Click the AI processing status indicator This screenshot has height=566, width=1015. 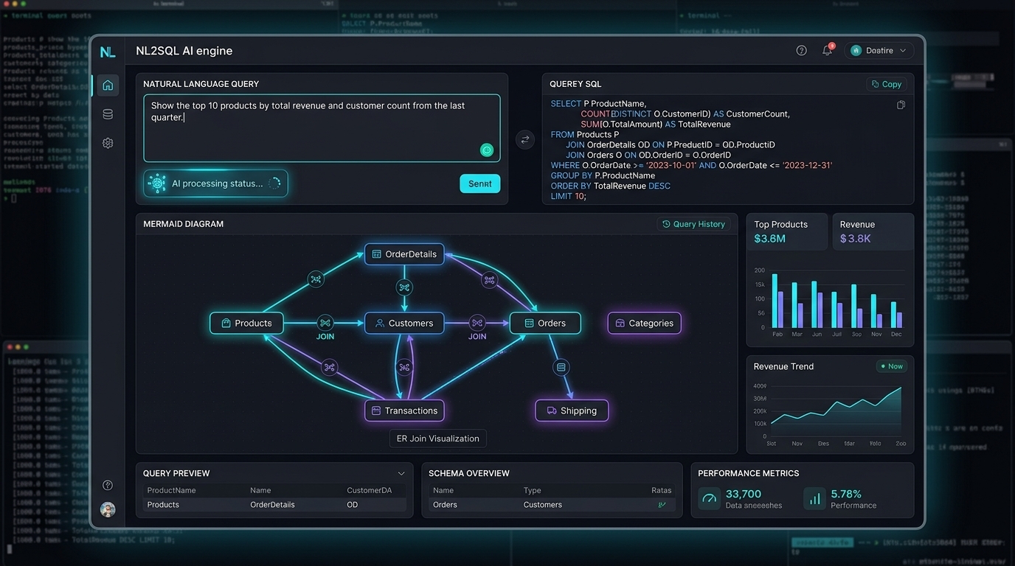coord(215,184)
